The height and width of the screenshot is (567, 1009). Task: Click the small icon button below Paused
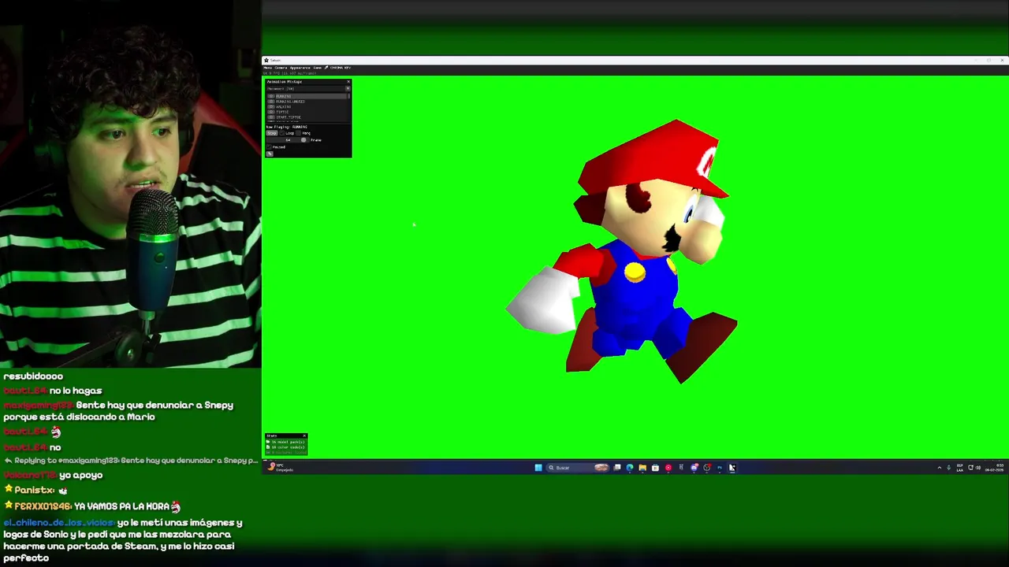click(270, 154)
